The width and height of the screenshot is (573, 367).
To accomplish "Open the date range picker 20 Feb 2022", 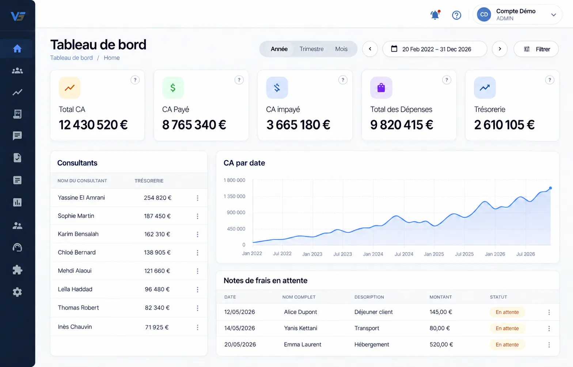I will point(435,49).
